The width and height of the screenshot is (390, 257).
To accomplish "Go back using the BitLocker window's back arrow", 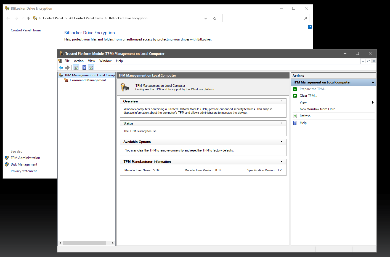I will [8, 18].
